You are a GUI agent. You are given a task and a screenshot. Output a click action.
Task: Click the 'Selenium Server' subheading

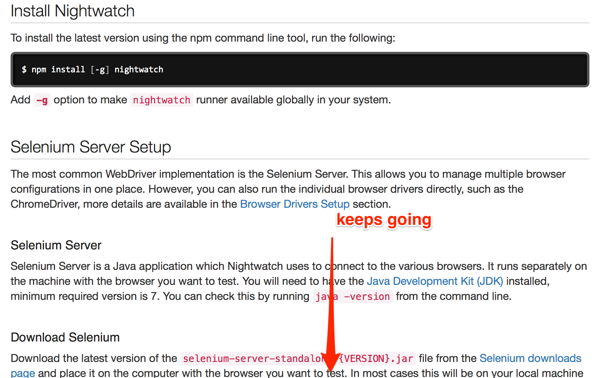pos(56,245)
